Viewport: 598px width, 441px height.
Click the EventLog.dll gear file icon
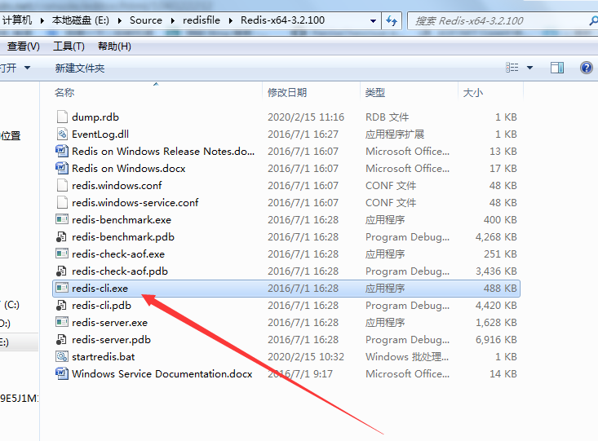pos(62,134)
